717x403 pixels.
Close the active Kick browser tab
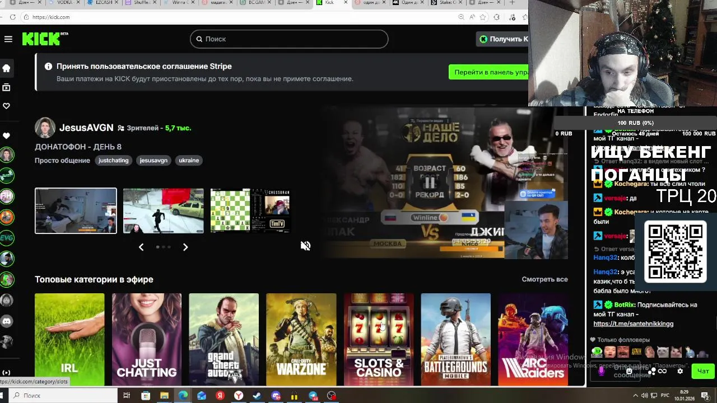tap(345, 3)
